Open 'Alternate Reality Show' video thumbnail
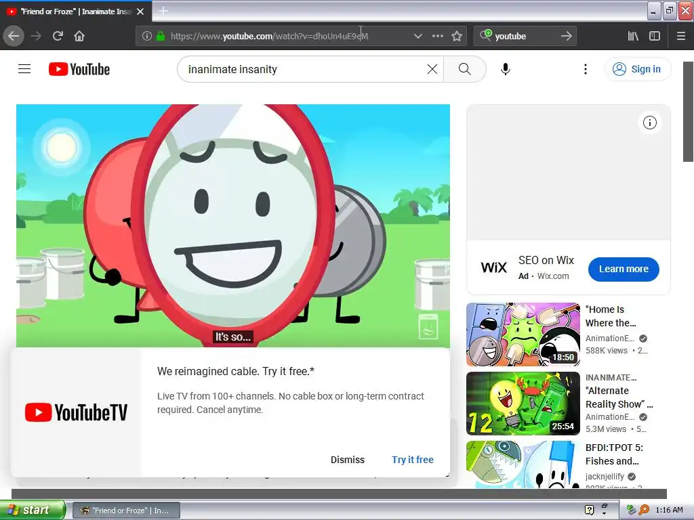Image resolution: width=694 pixels, height=520 pixels. tap(523, 404)
